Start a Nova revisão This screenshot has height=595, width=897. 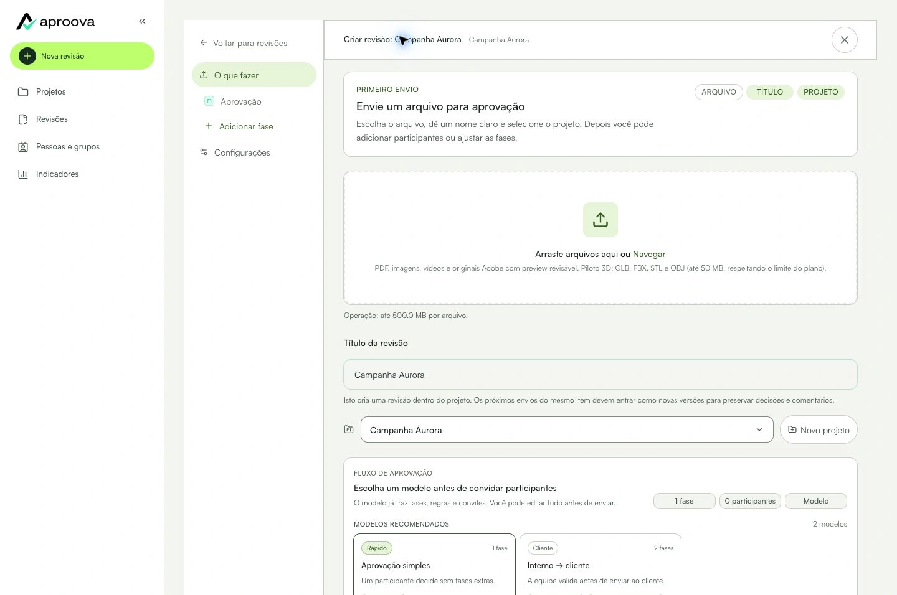click(x=82, y=56)
